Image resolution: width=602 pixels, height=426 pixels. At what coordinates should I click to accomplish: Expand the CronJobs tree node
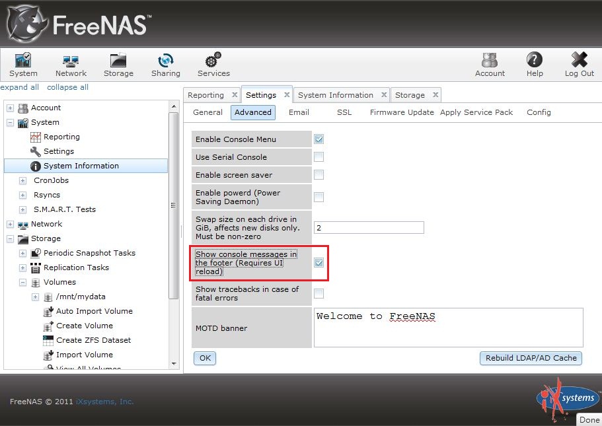point(22,180)
